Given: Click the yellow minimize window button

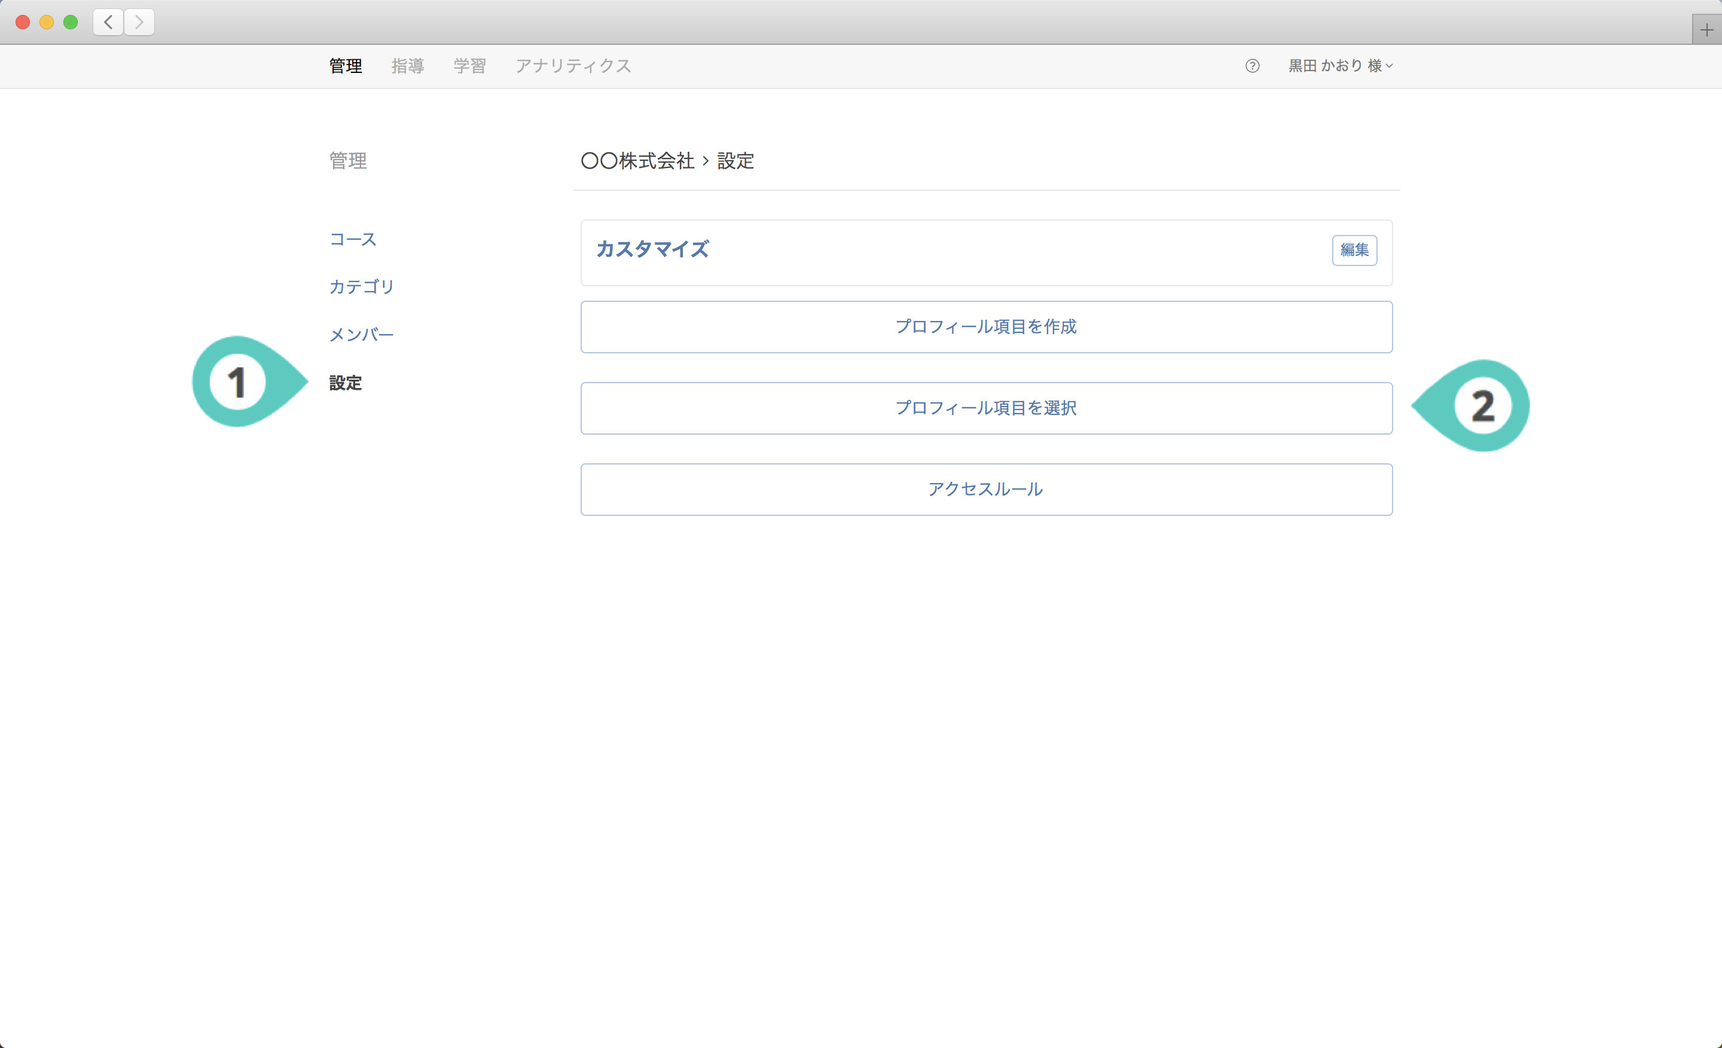Looking at the screenshot, I should (x=47, y=22).
